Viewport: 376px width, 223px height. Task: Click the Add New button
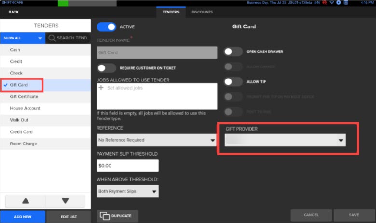[23, 217]
